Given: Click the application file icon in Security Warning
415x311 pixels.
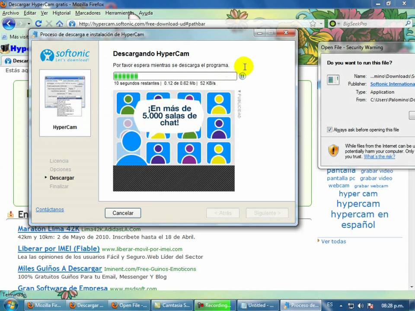Looking at the screenshot, I should (333, 79).
